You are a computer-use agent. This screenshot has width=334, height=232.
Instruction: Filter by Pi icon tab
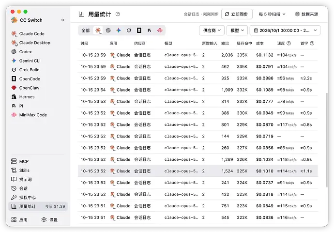click(149, 31)
